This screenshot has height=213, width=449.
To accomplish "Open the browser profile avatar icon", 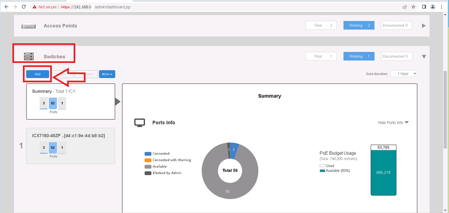I will coord(433,7).
